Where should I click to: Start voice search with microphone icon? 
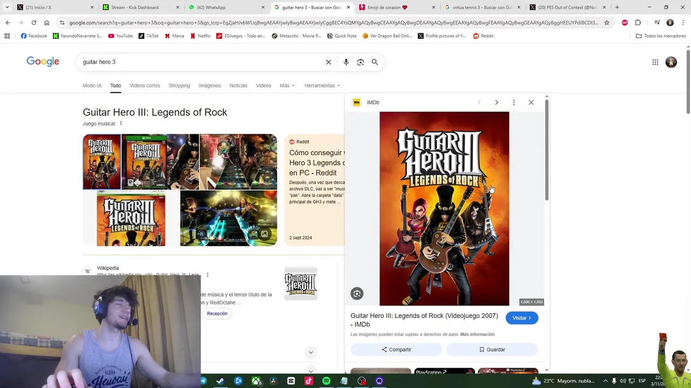[x=346, y=62]
